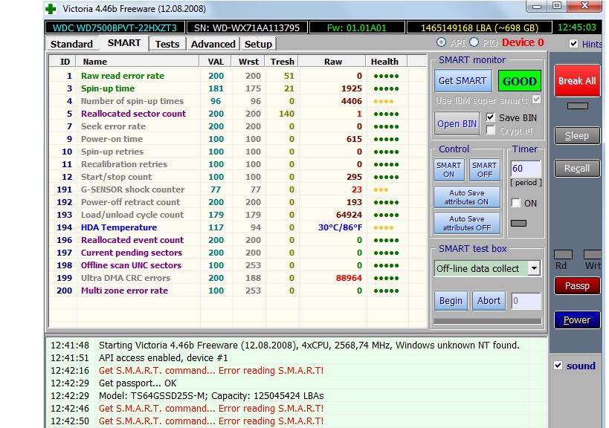The width and height of the screenshot is (609, 428).
Task: Switch to the Standard tab
Action: point(71,44)
